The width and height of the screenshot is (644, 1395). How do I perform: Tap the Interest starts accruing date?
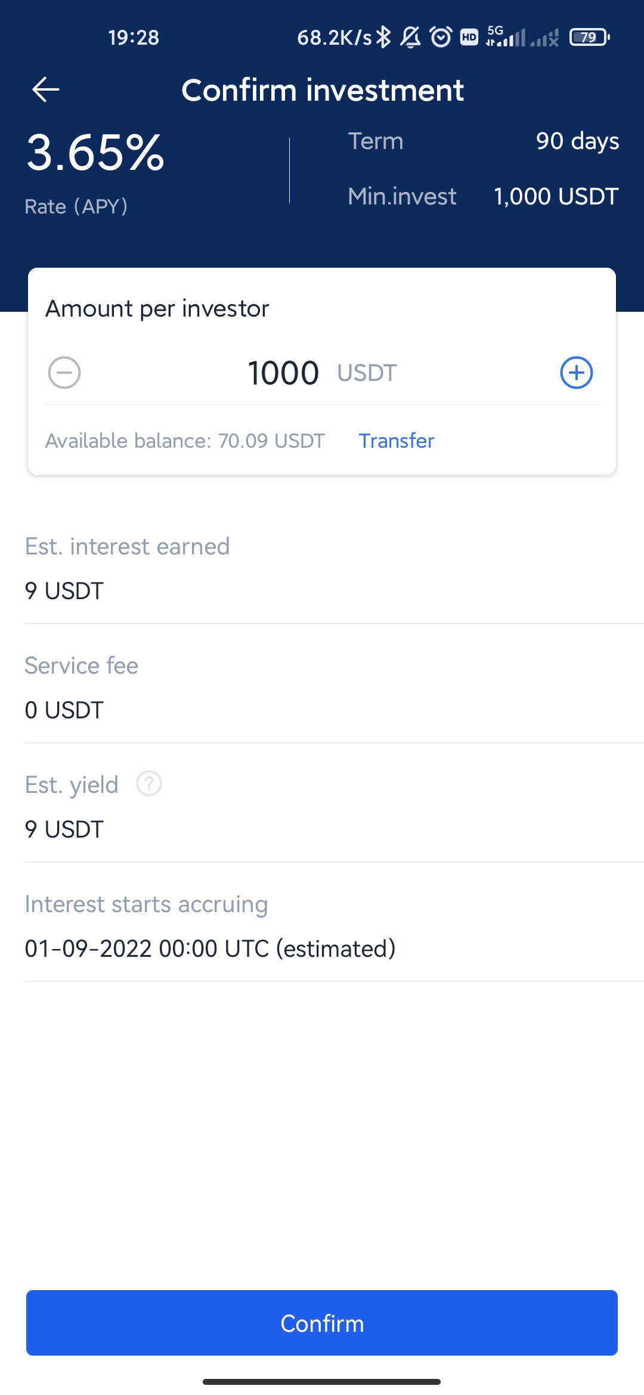click(210, 948)
